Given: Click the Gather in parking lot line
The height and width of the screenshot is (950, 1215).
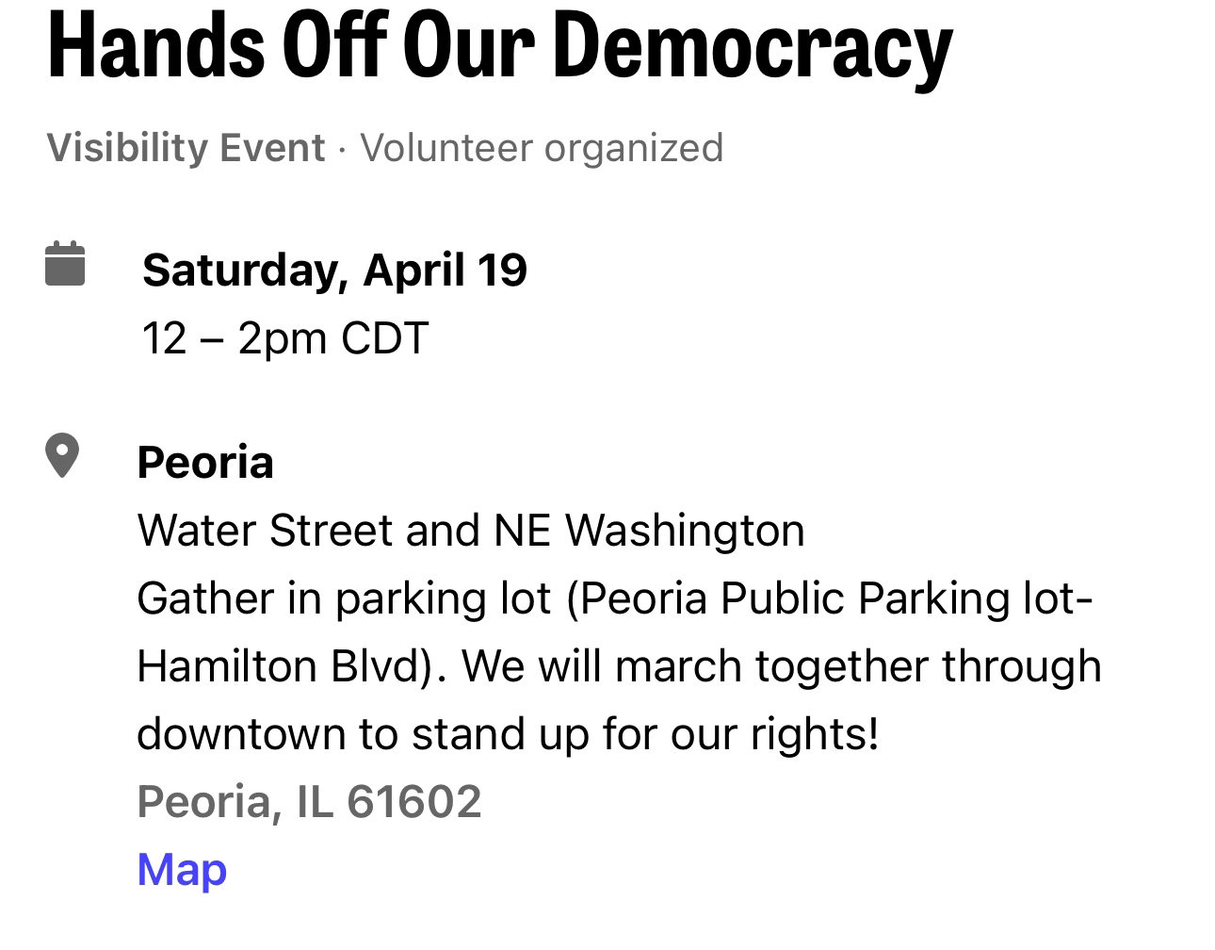Looking at the screenshot, I should pyautogui.click(x=615, y=599).
